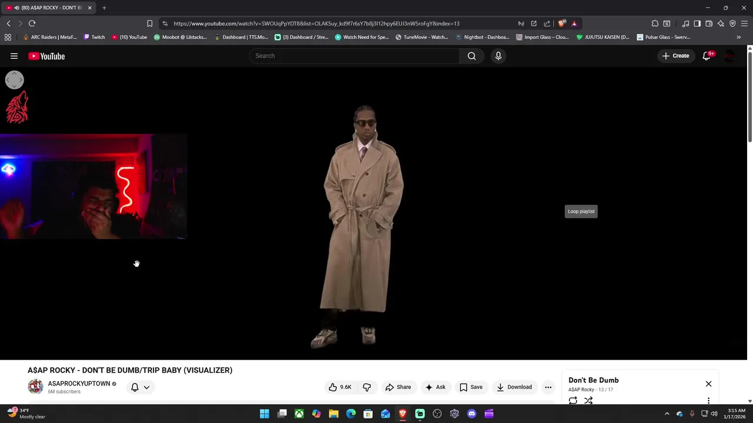
Task: Open the TuneMovie bookmark
Action: point(422,37)
